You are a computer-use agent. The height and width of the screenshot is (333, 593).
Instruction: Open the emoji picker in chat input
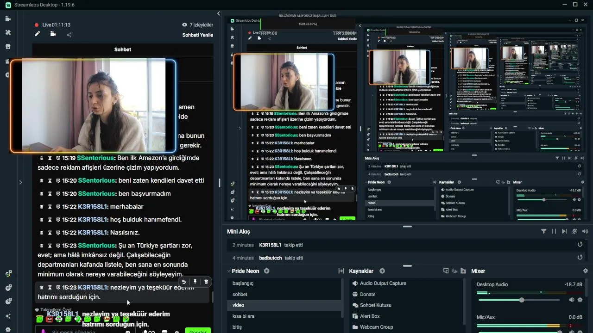pyautogui.click(x=128, y=331)
